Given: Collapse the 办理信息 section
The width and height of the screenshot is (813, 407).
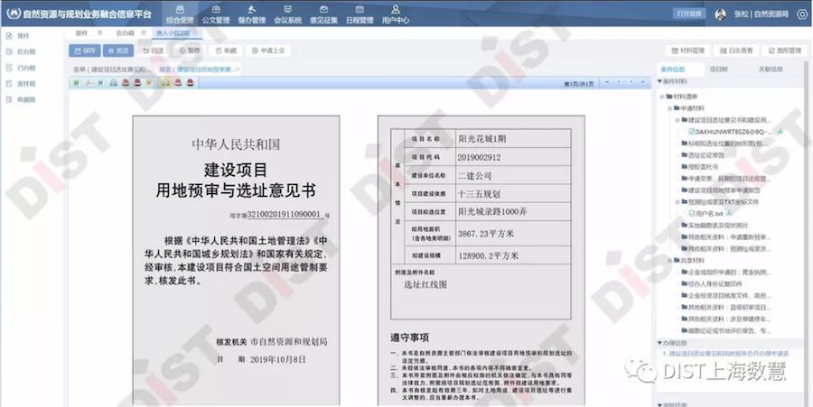Looking at the screenshot, I should point(660,343).
